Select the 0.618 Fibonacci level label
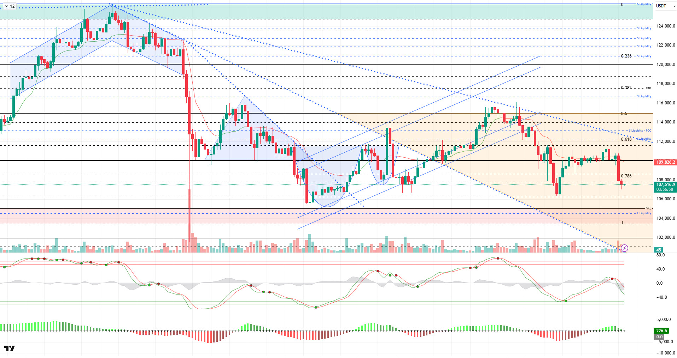 coord(626,139)
